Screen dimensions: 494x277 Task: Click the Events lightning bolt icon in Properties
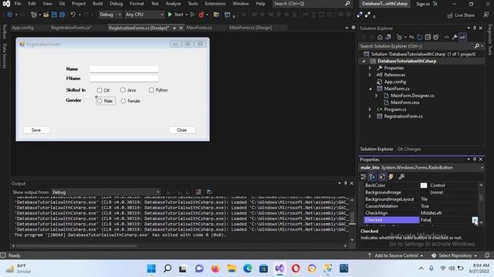click(391, 177)
